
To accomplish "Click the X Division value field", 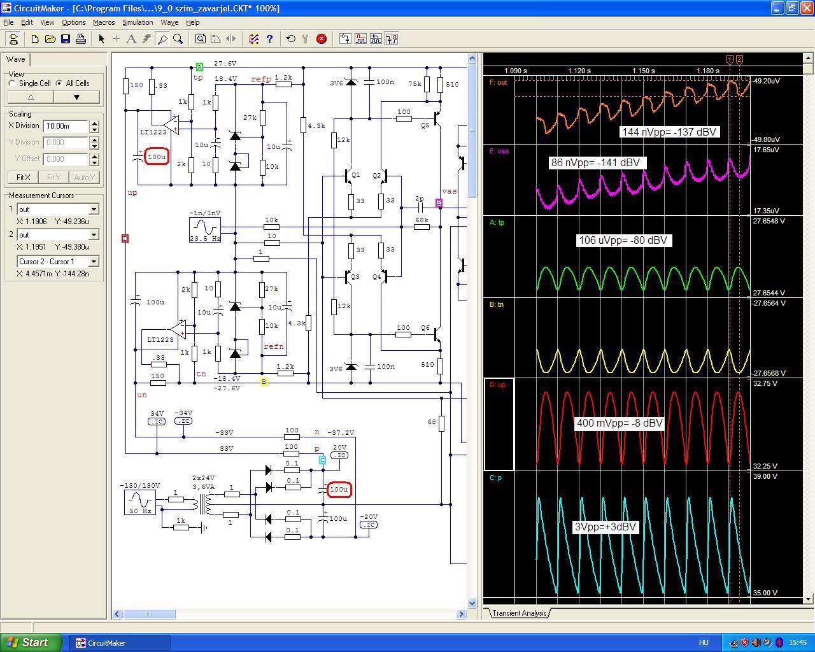I will pyautogui.click(x=66, y=126).
